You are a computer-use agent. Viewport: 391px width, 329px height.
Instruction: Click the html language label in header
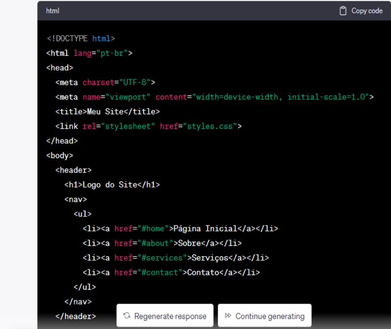[53, 11]
